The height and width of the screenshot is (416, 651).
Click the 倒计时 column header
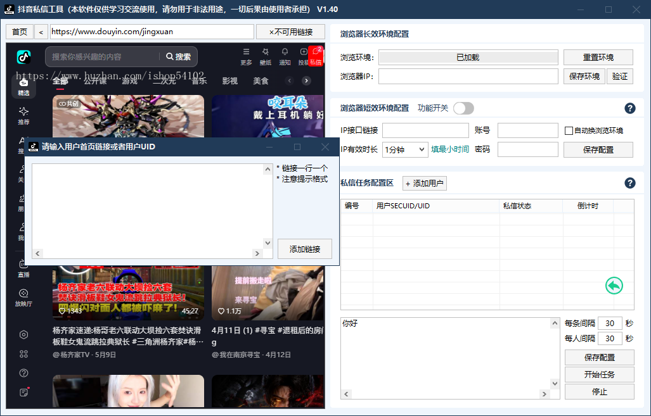588,206
